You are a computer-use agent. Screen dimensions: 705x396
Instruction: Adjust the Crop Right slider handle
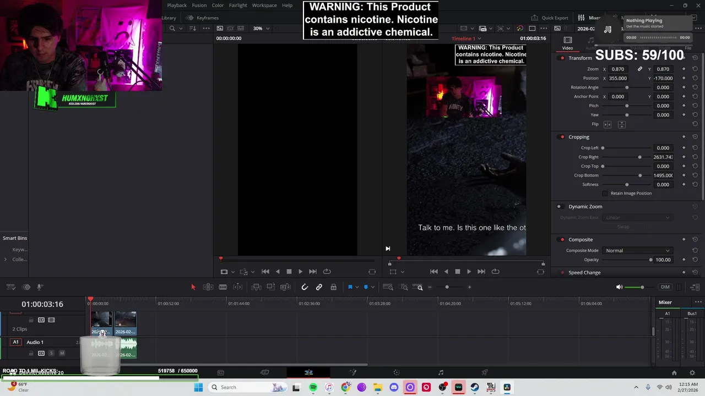click(x=639, y=157)
